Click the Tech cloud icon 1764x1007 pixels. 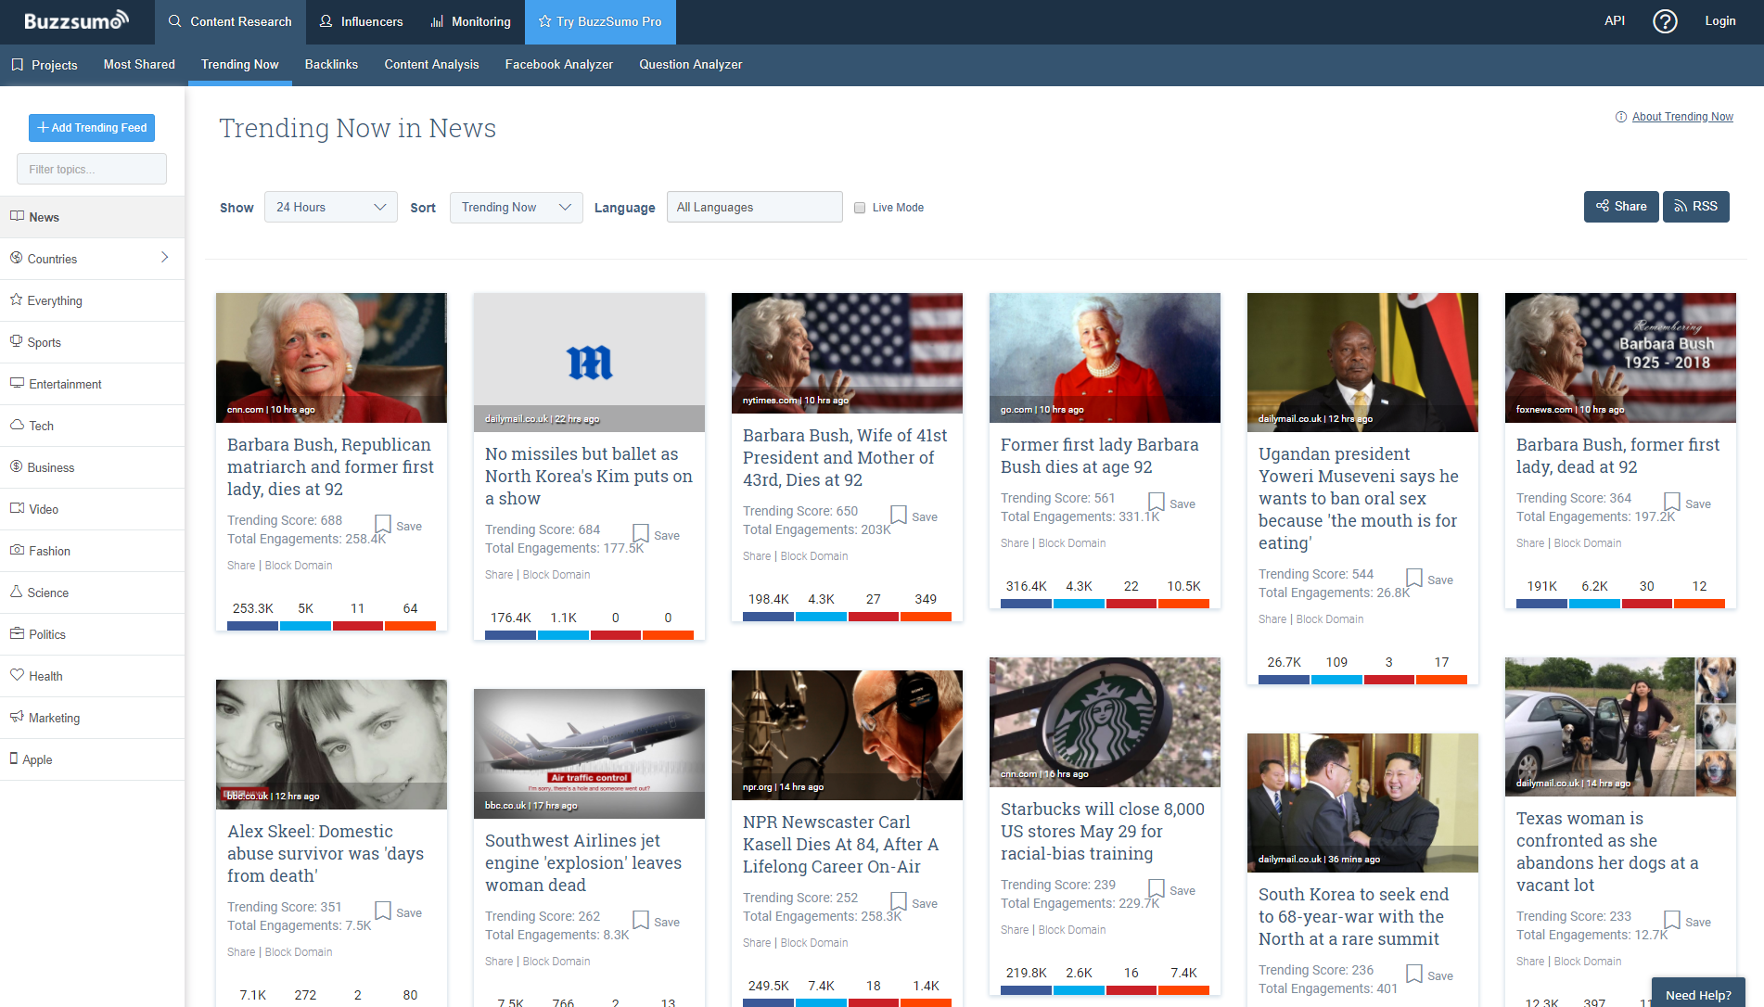17,425
